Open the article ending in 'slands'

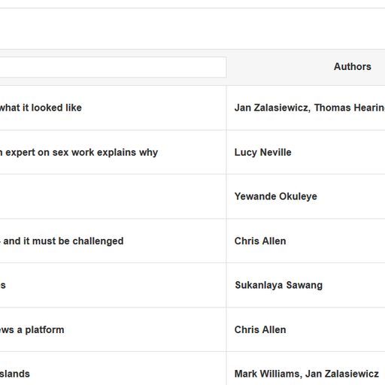coord(15,374)
